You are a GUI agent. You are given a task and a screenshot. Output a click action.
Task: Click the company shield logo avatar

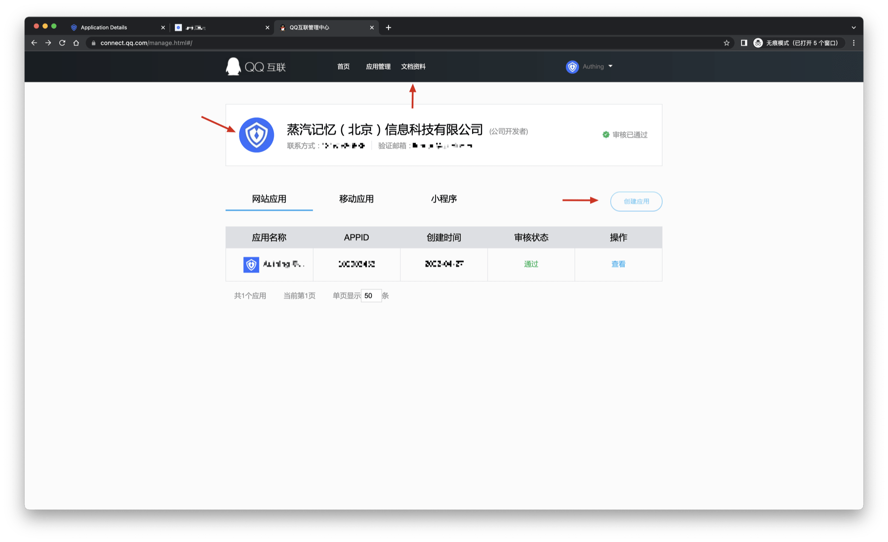click(x=256, y=135)
